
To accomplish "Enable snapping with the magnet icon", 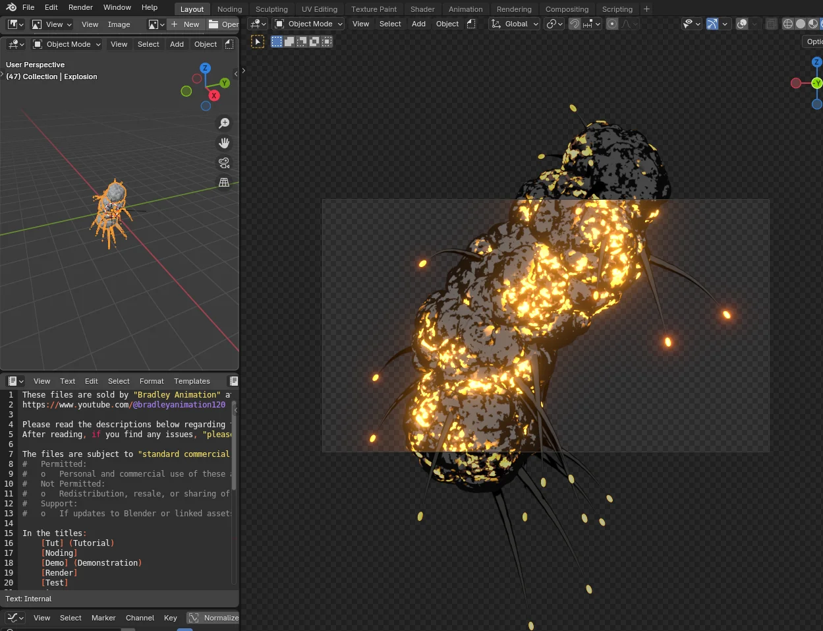I will pos(574,24).
